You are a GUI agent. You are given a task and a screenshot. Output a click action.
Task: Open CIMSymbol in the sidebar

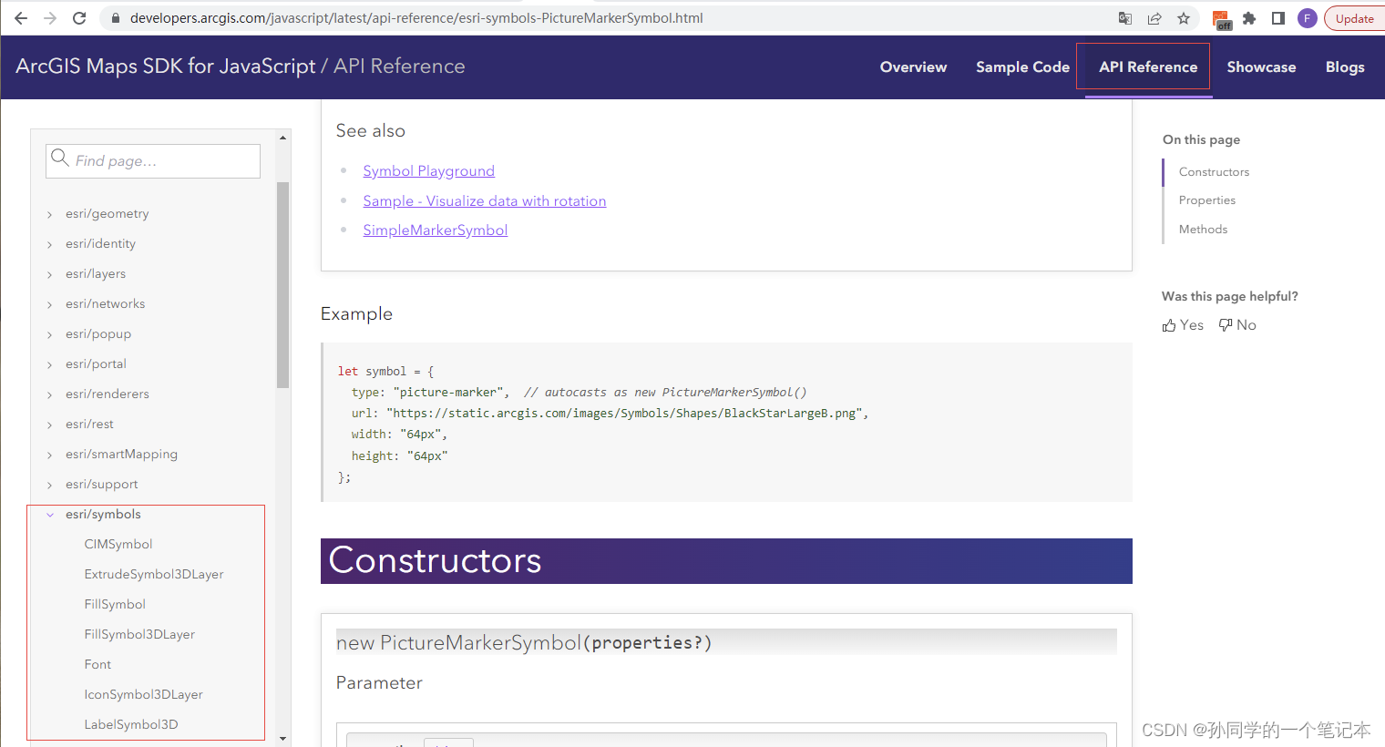pyautogui.click(x=118, y=545)
